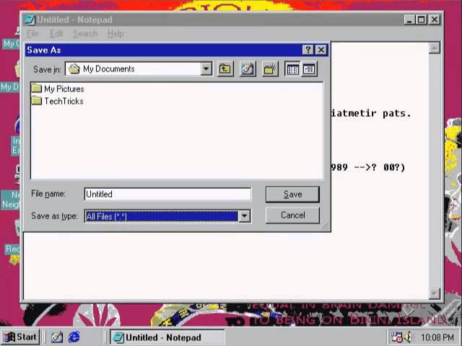Expand the Save in dropdown

point(206,69)
